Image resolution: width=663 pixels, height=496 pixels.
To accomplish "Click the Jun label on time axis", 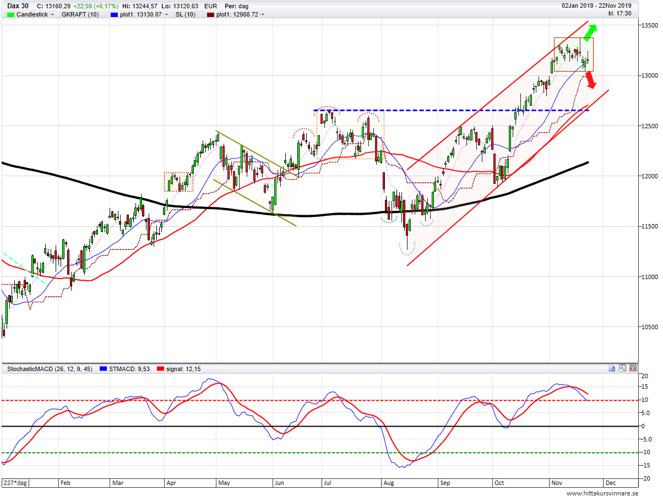I will [x=279, y=483].
